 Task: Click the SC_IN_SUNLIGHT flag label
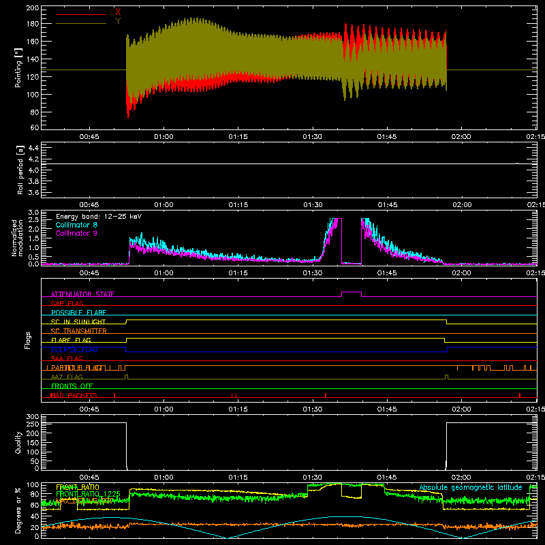point(78,322)
